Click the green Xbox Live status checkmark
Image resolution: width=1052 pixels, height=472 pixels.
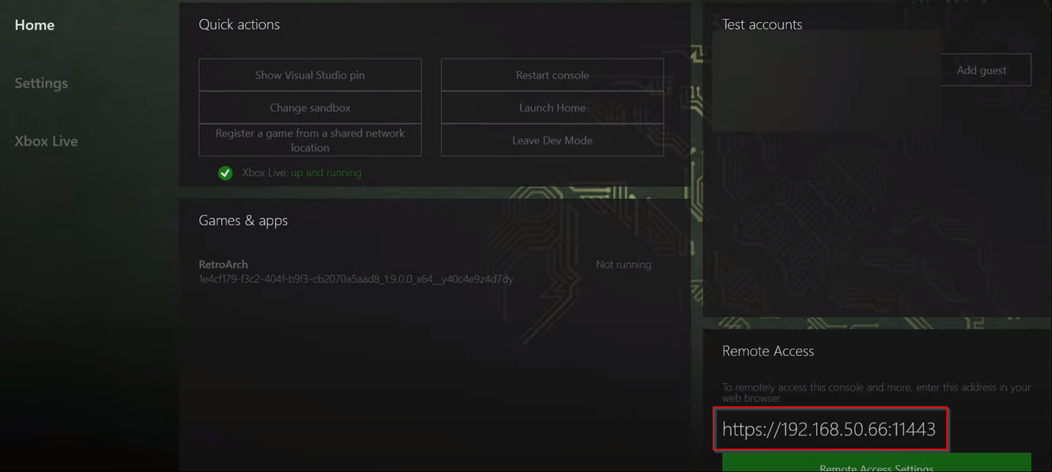[x=225, y=173]
